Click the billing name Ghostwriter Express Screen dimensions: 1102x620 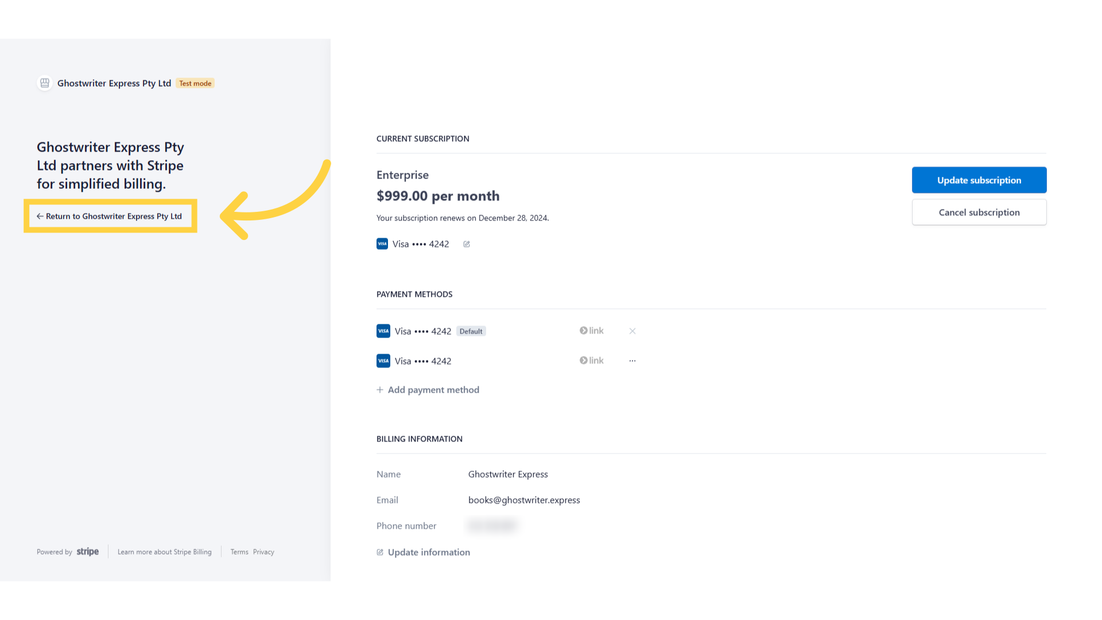pyautogui.click(x=508, y=474)
